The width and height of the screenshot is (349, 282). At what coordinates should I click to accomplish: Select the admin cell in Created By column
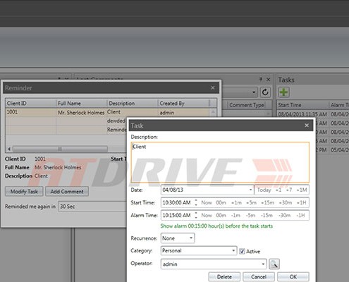point(184,113)
